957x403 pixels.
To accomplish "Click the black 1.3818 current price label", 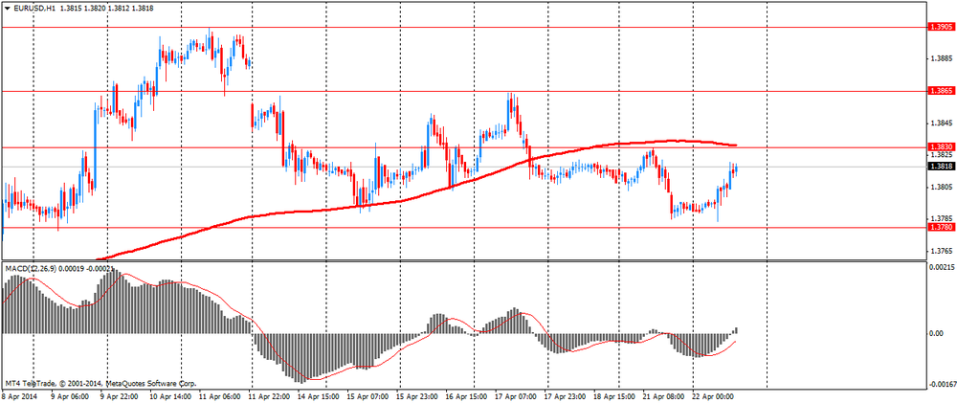I will point(941,166).
